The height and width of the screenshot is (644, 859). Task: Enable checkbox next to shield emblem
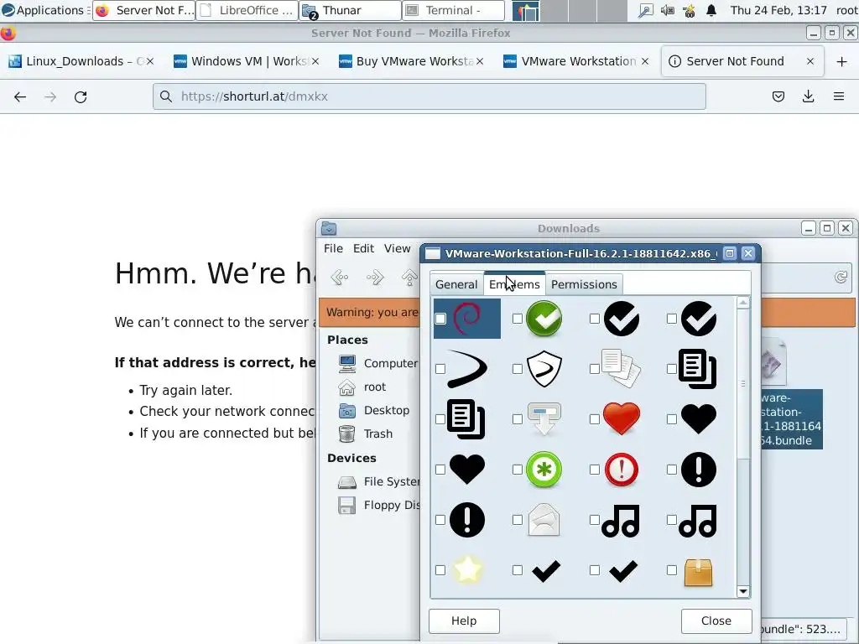[x=517, y=369]
